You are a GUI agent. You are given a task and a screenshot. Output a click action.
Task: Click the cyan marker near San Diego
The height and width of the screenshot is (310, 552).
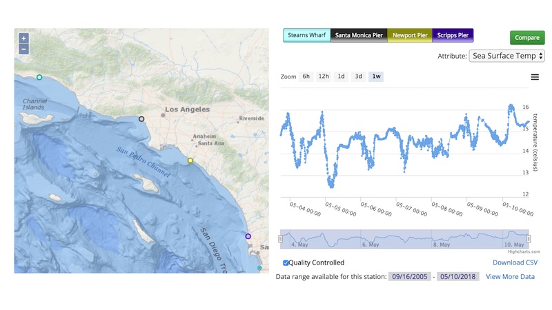[x=259, y=267]
